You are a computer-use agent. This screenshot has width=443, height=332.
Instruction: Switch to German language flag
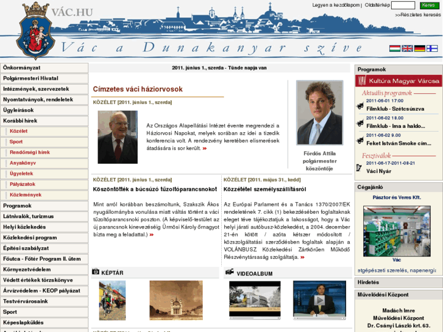[x=420, y=48]
